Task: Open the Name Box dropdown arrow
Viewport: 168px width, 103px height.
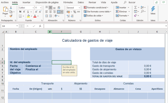Action: pyautogui.click(x=17, y=26)
